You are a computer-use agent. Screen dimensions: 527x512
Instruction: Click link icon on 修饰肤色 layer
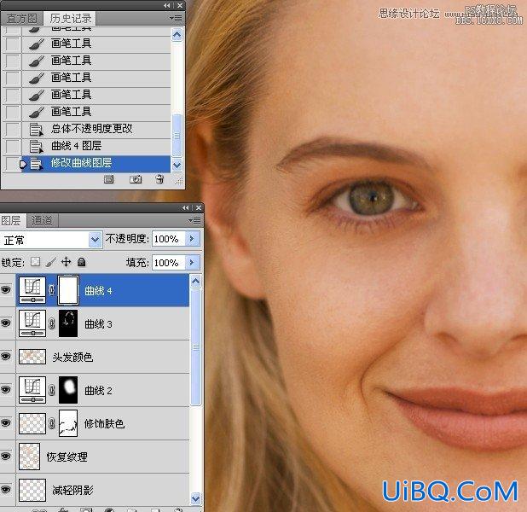coord(52,423)
